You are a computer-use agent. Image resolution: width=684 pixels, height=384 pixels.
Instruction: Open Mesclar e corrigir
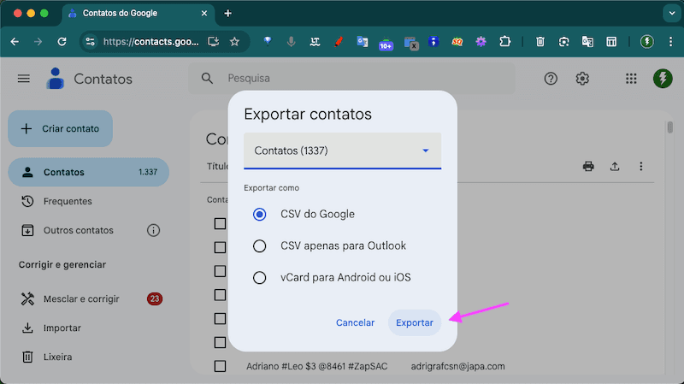tap(81, 299)
